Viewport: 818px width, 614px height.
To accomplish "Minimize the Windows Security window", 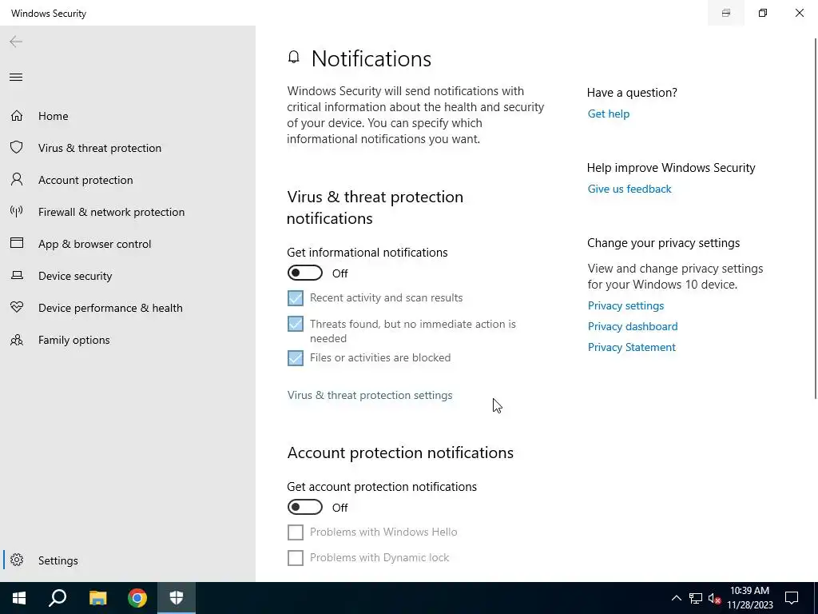I will click(x=726, y=13).
